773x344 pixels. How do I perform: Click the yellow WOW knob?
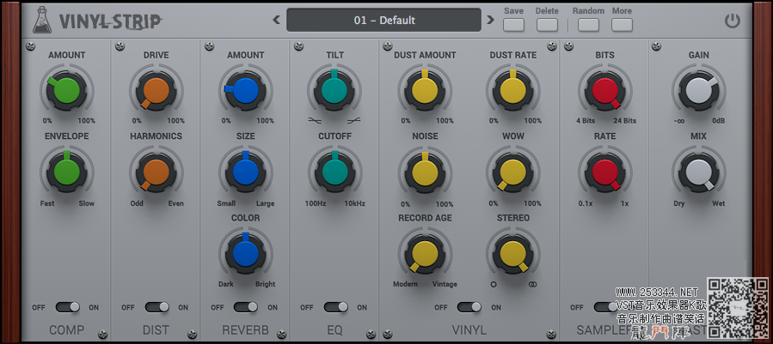(513, 172)
